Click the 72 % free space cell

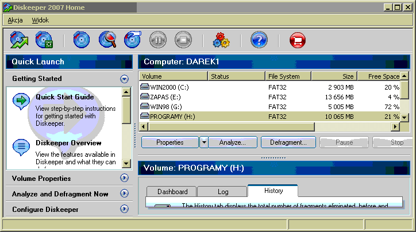pos(392,107)
